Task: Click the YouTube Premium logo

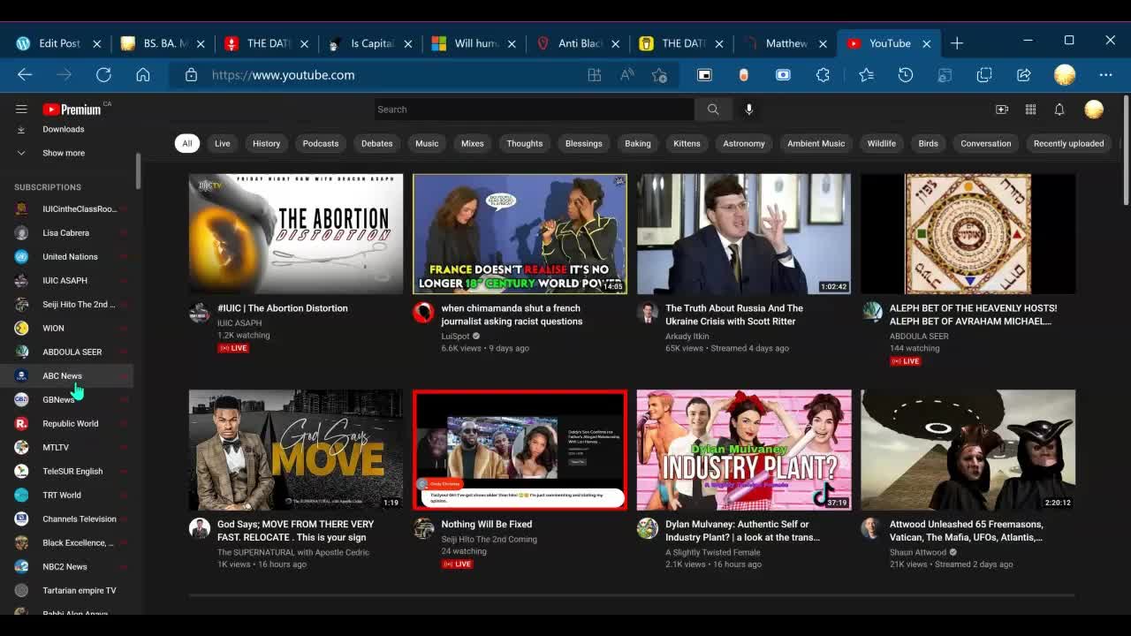Action: (x=72, y=110)
